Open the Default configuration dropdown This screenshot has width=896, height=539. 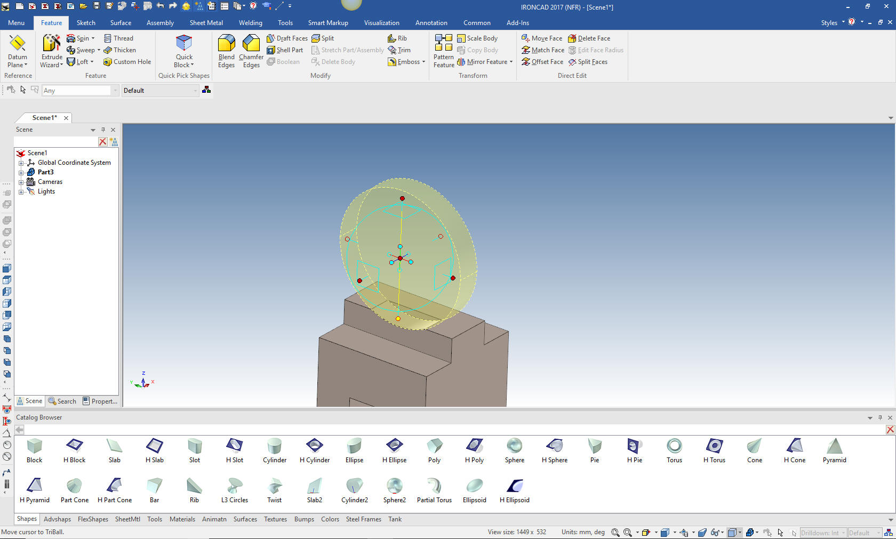[x=195, y=91]
